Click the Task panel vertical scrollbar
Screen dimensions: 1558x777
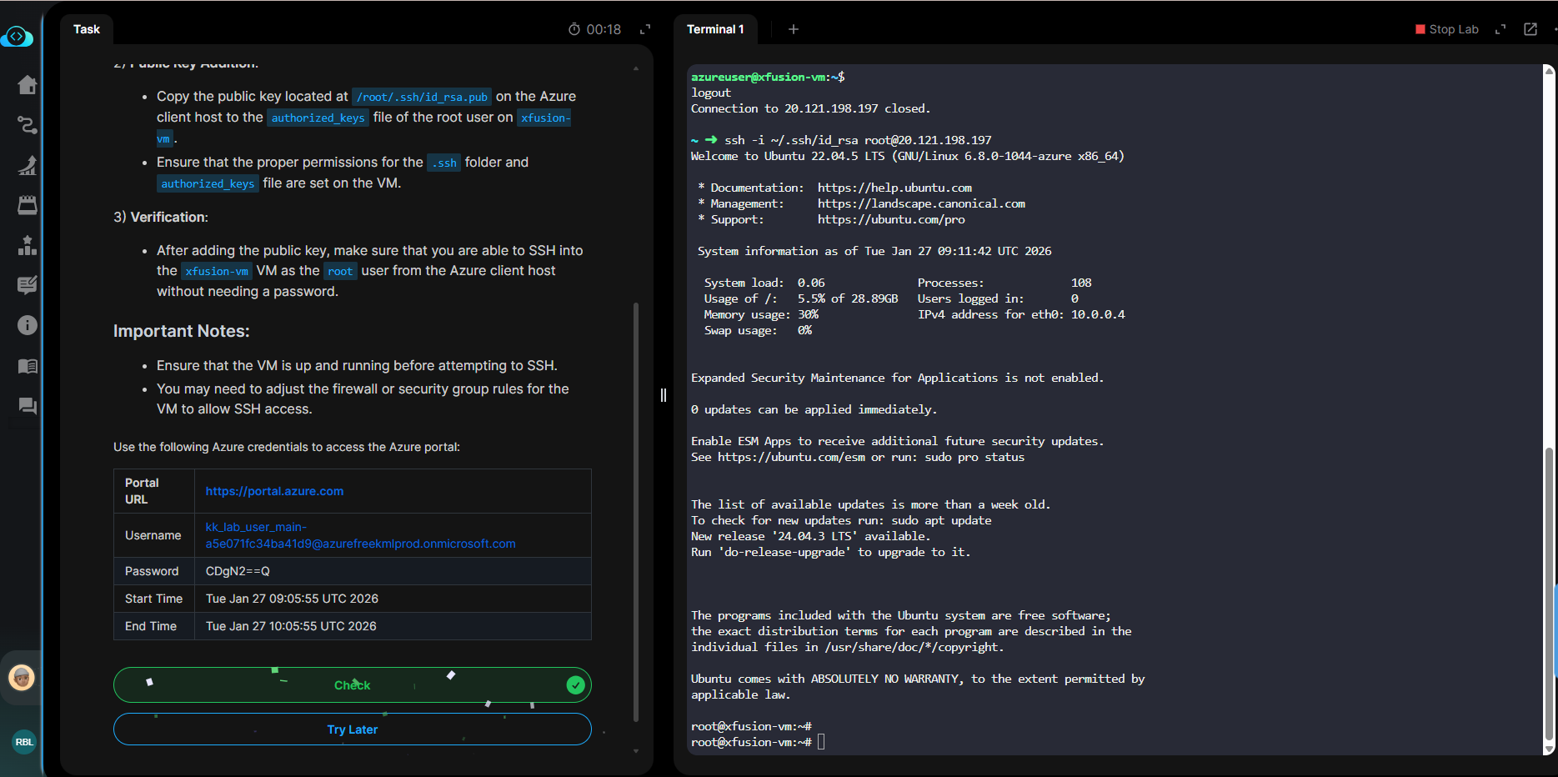click(636, 512)
